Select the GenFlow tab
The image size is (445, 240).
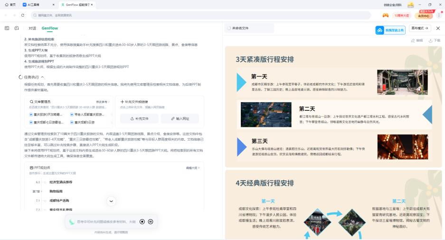point(50,28)
